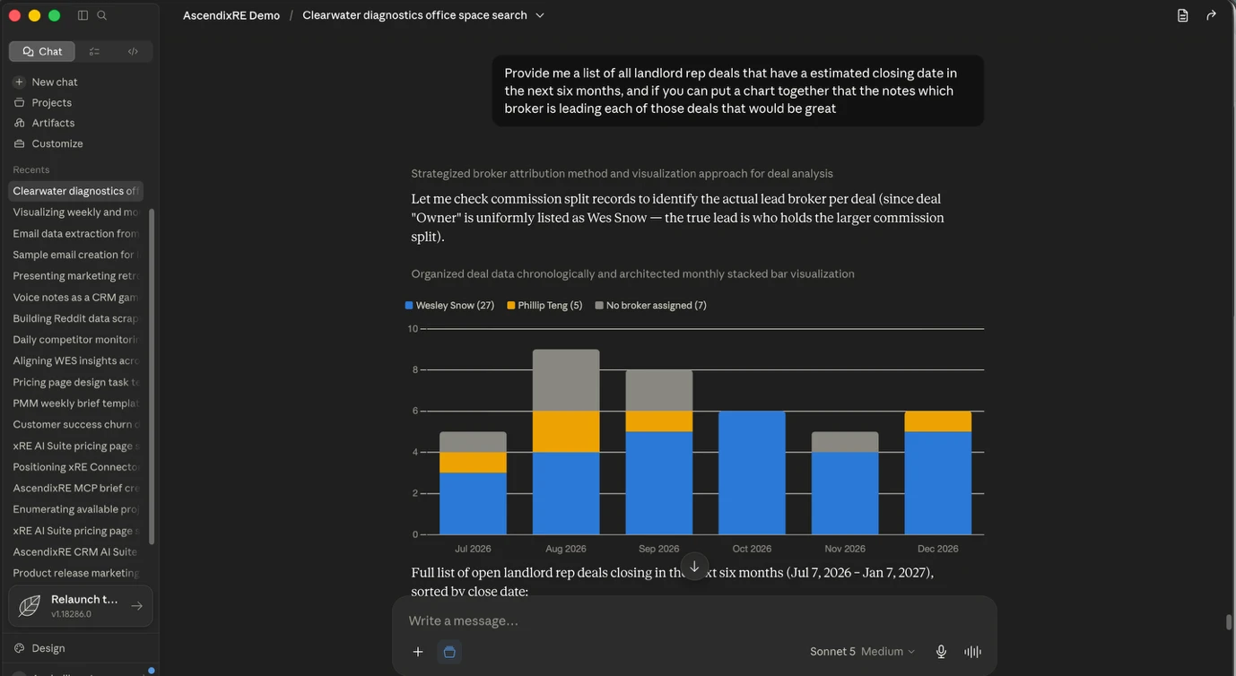Open recent chat Pricing page design task
Screen dimensions: 1236x676
pyautogui.click(x=75, y=382)
